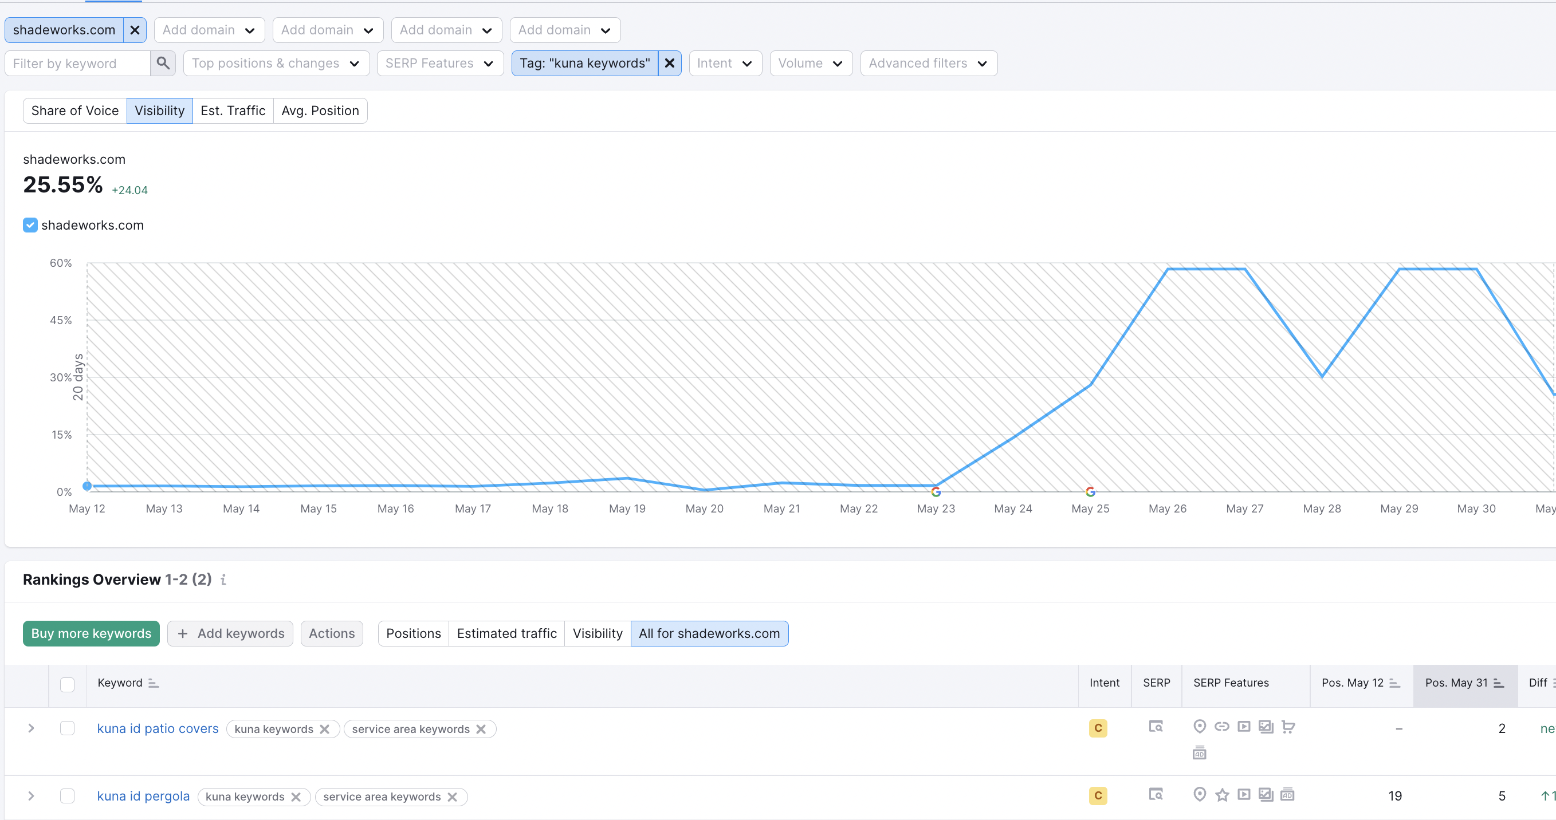Sort by the Keyword column sort icon
Screen dimensions: 1556x820
coord(154,683)
